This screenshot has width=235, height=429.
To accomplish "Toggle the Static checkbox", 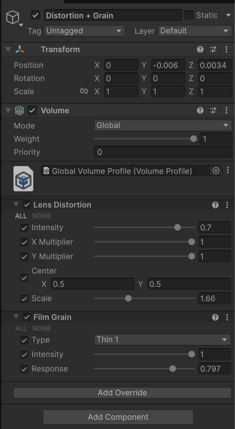I will pyautogui.click(x=189, y=15).
